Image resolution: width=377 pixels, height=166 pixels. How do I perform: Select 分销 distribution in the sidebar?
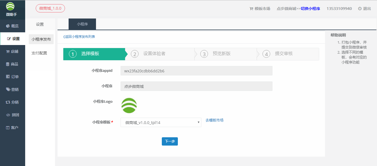click(12, 102)
